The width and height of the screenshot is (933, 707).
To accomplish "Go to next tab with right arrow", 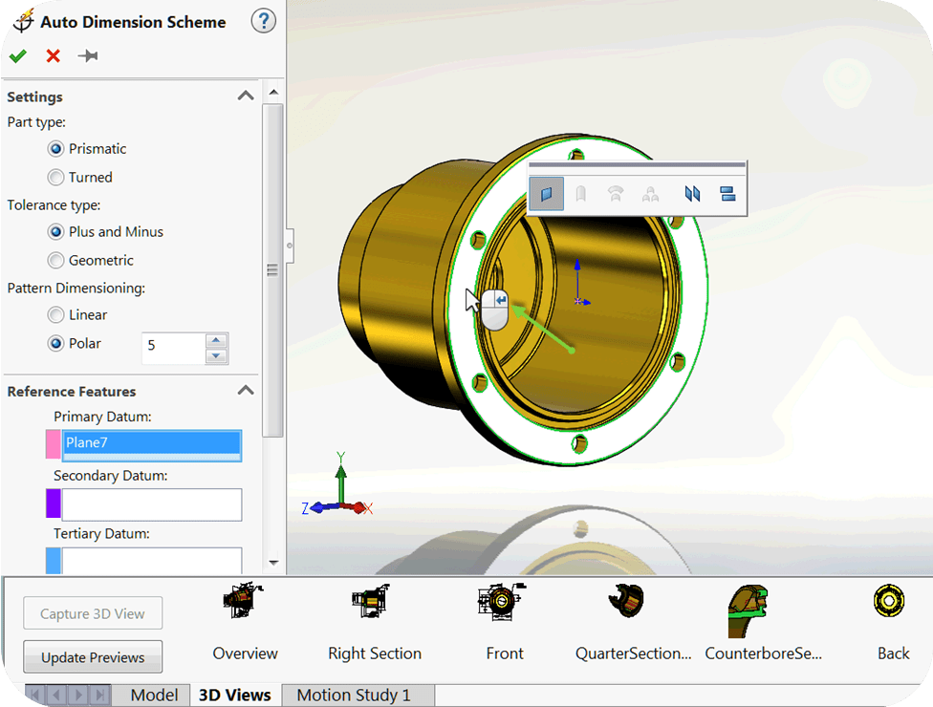I will pyautogui.click(x=78, y=696).
